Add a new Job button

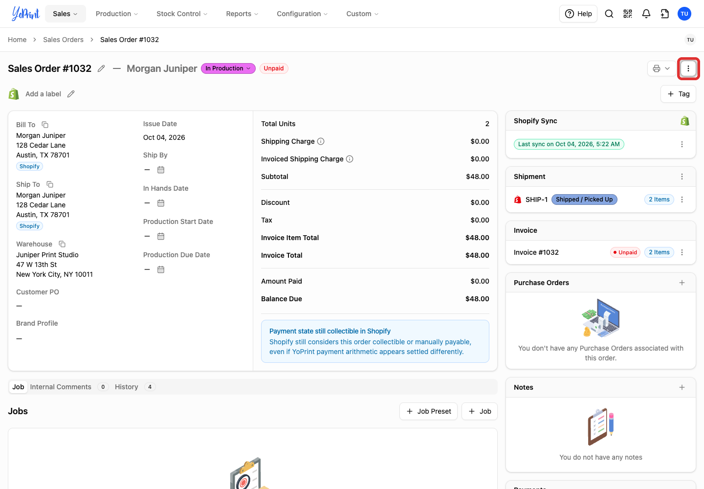(480, 411)
